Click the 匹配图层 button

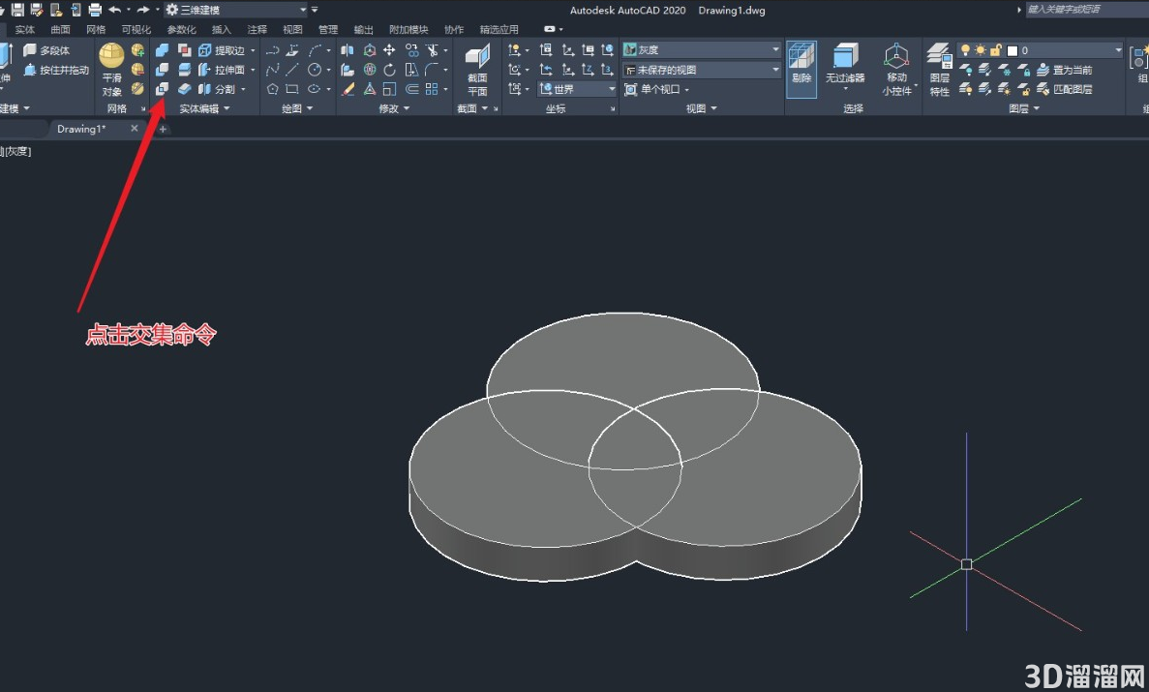(1065, 89)
